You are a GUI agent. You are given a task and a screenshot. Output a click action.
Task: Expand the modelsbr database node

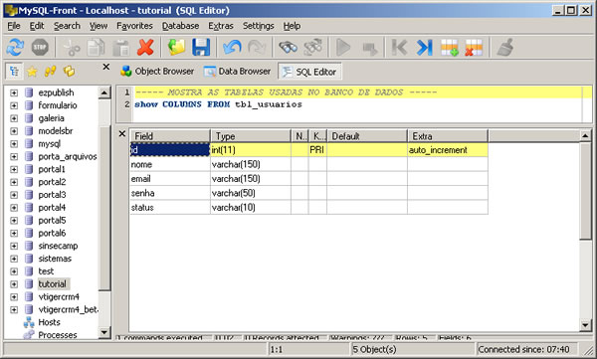(14, 131)
